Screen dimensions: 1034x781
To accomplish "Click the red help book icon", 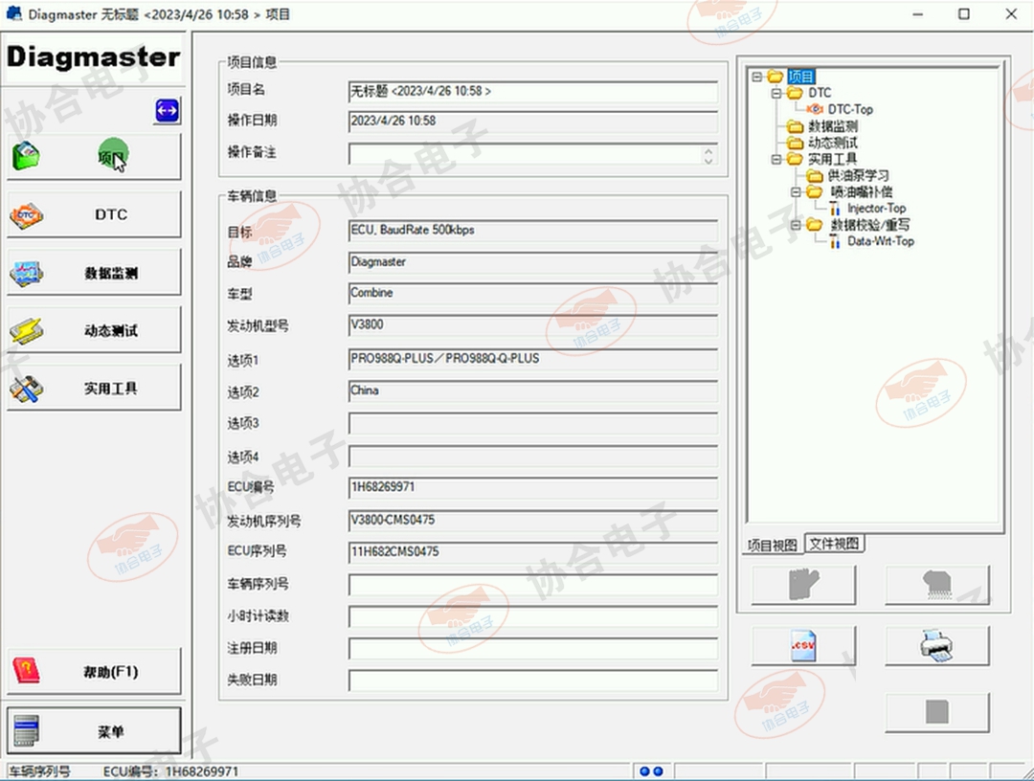I will point(27,672).
